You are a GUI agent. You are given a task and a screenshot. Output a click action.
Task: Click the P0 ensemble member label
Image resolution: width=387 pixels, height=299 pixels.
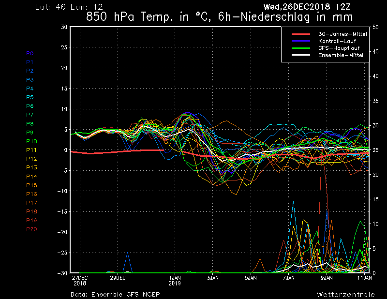tap(30, 53)
